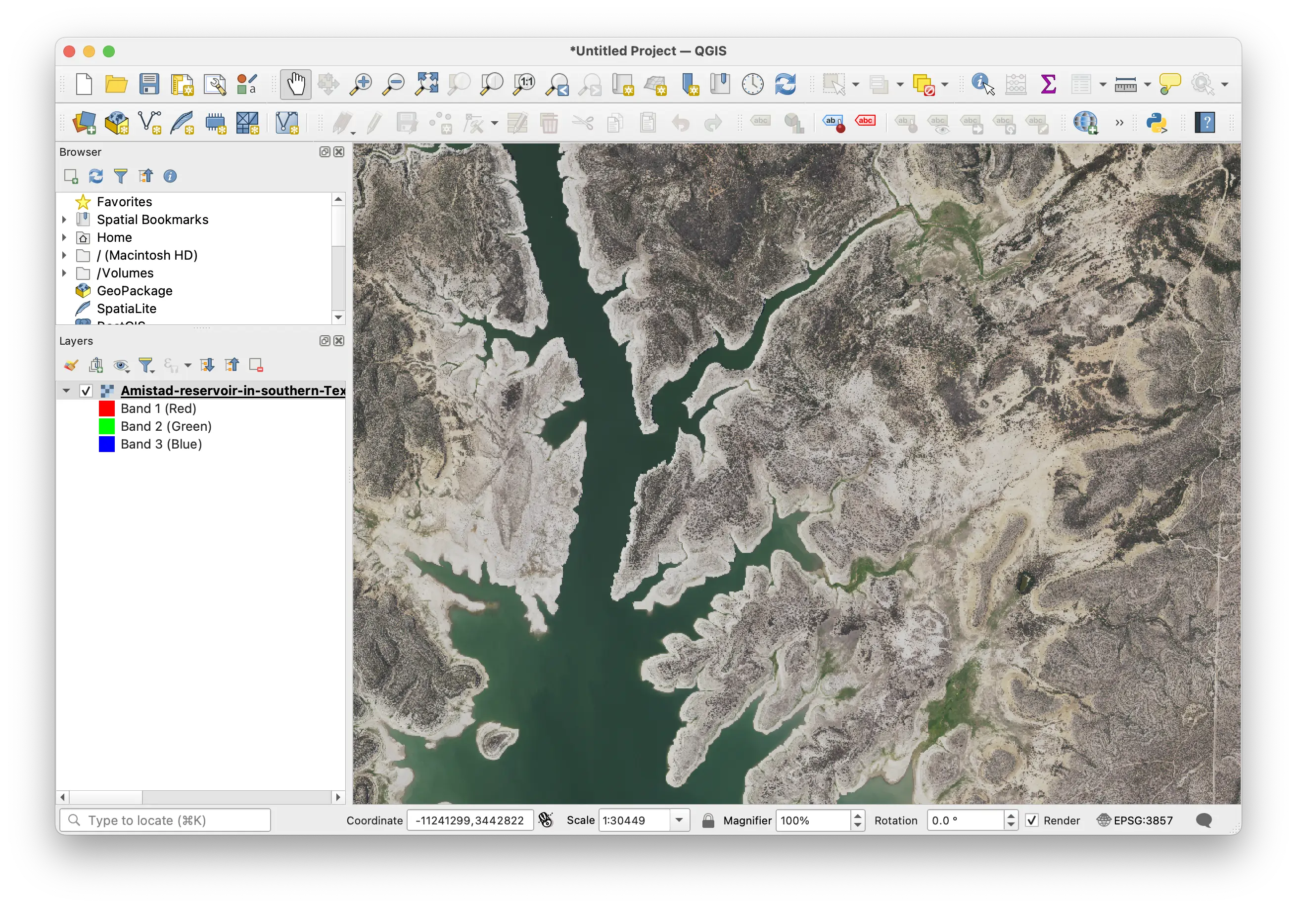Select the Zoom In magnifier tool
This screenshot has height=908, width=1297.
pos(361,85)
